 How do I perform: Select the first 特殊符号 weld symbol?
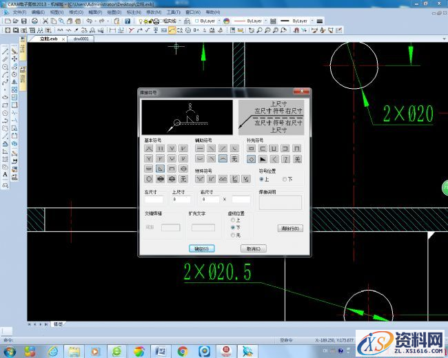(199, 179)
